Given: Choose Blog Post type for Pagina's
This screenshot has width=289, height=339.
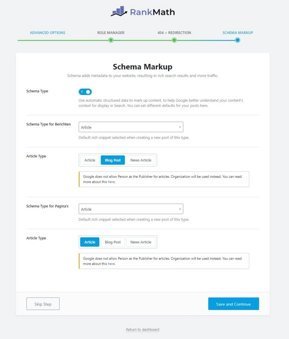Looking at the screenshot, I should pos(113,242).
